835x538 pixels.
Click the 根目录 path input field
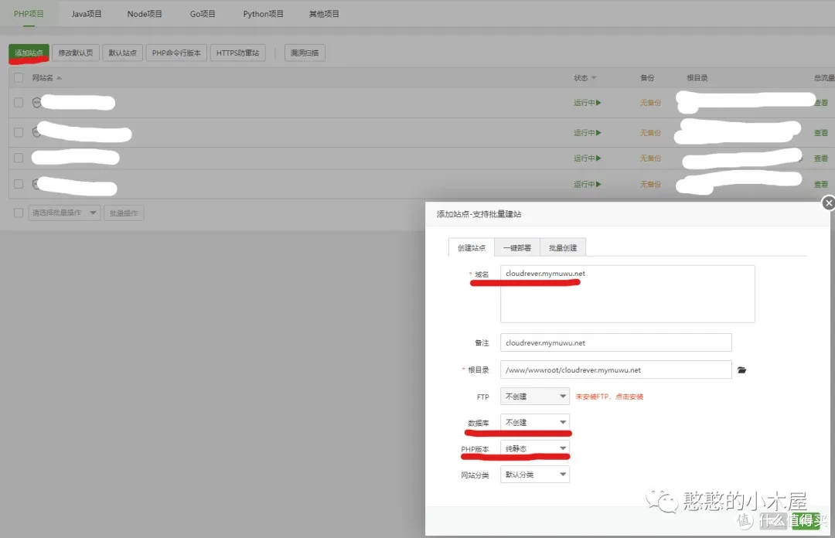[x=615, y=369]
